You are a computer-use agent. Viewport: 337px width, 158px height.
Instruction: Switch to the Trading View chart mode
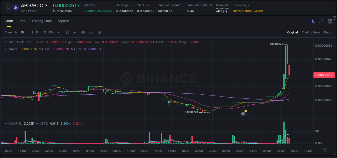[x=311, y=32]
